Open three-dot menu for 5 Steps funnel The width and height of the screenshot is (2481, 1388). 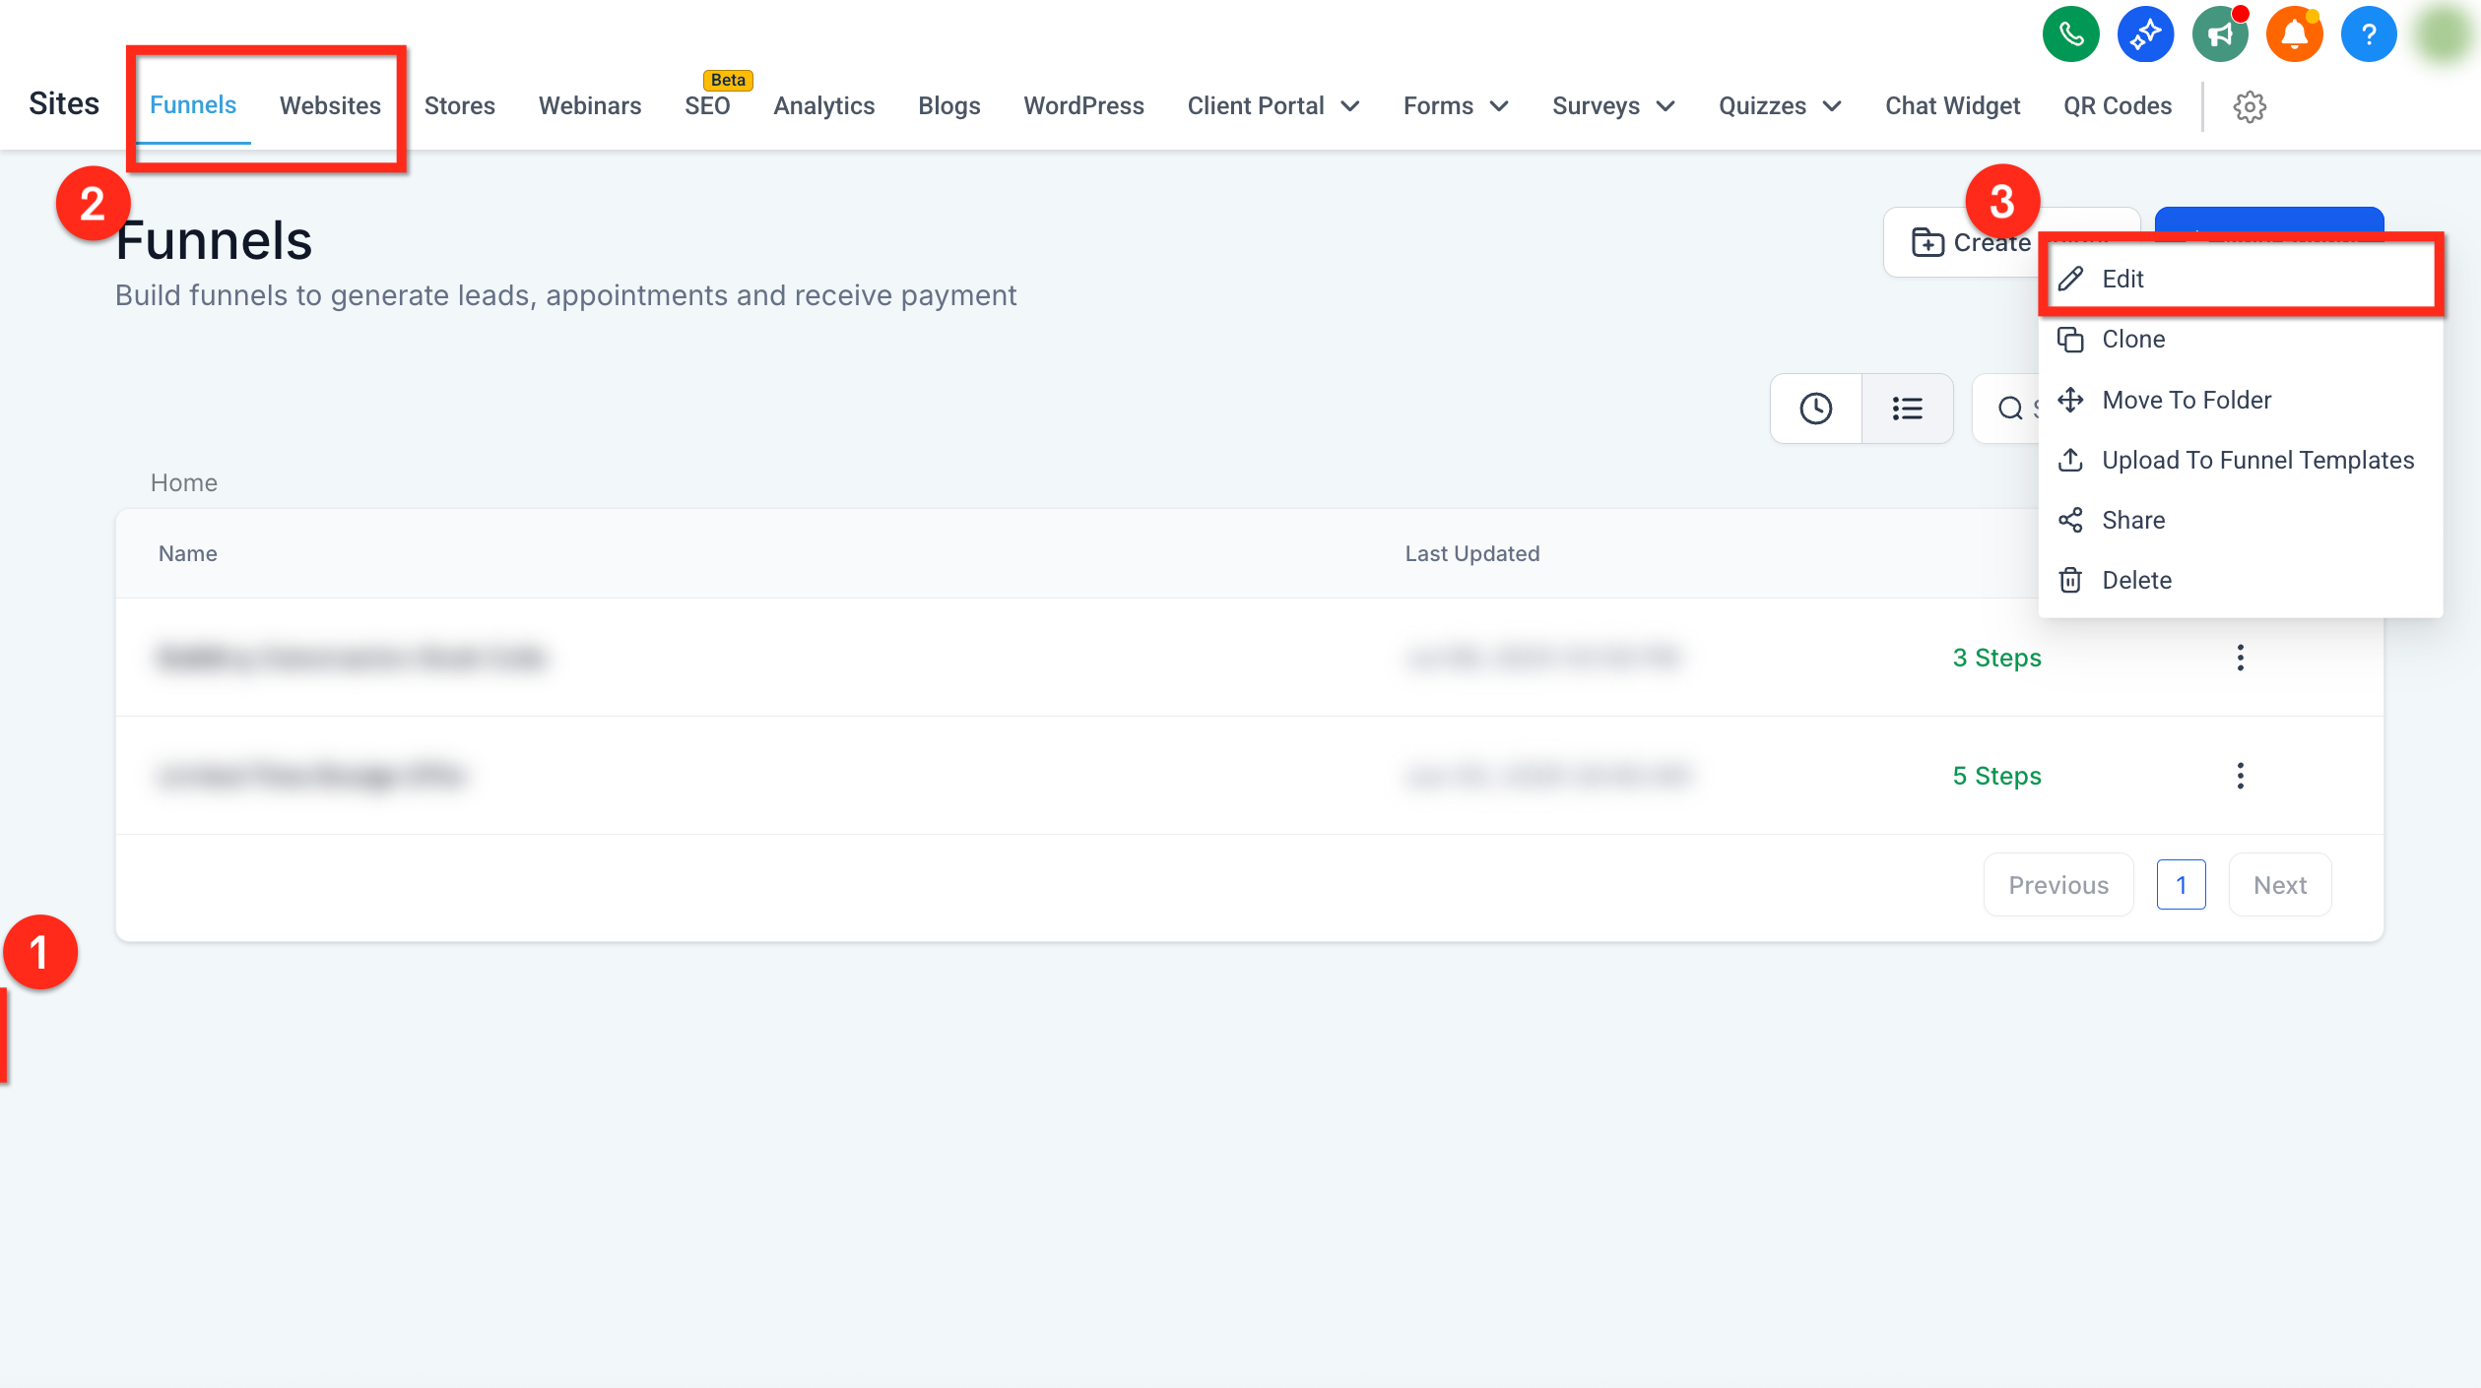click(2241, 776)
